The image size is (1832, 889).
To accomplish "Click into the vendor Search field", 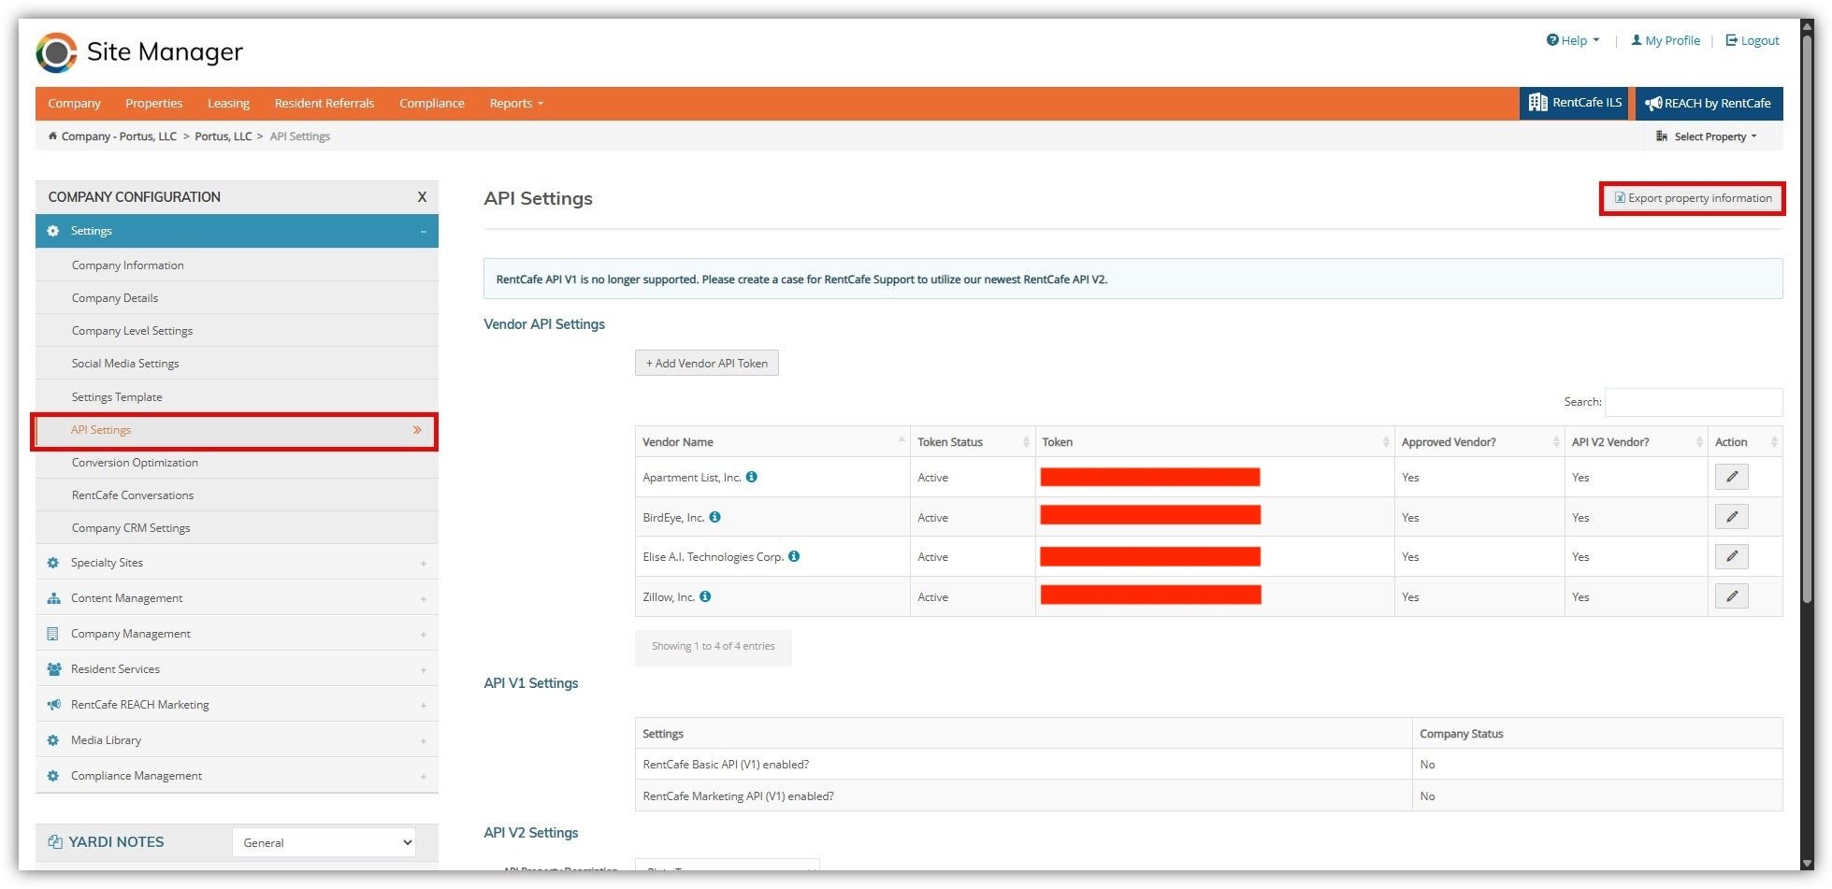I will click(1694, 402).
